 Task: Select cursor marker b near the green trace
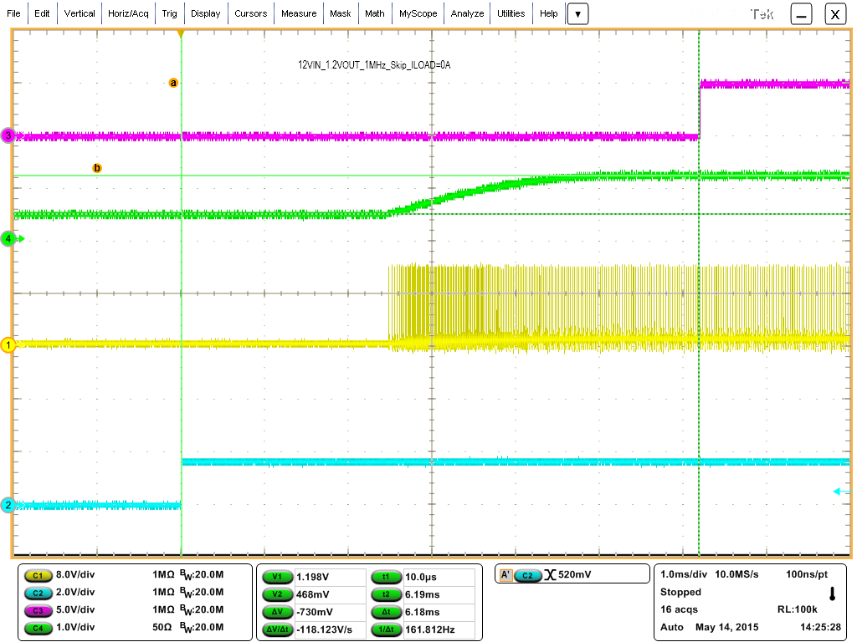[98, 167]
